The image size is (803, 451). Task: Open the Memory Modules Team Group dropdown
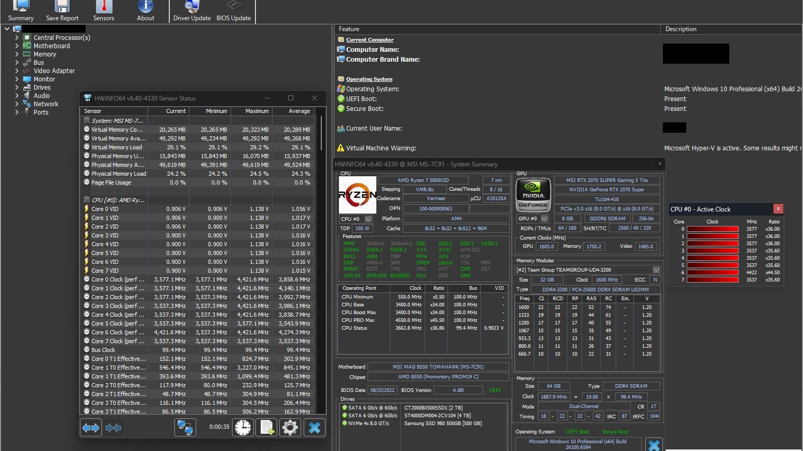(656, 270)
